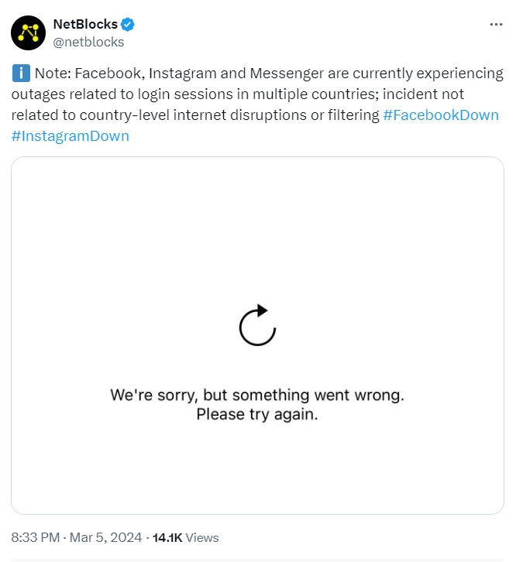Open the three-dot more options menu
This screenshot has height=562, width=516.
[497, 25]
